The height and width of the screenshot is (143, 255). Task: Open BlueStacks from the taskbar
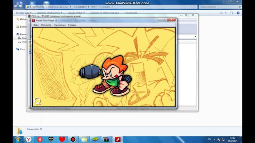tap(95, 139)
